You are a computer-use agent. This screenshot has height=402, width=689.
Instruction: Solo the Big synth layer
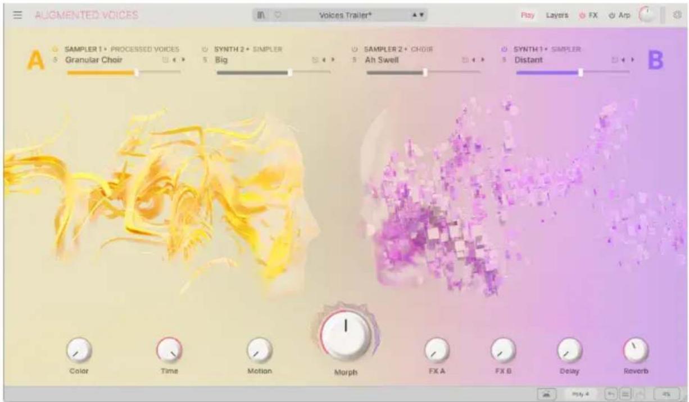(206, 59)
